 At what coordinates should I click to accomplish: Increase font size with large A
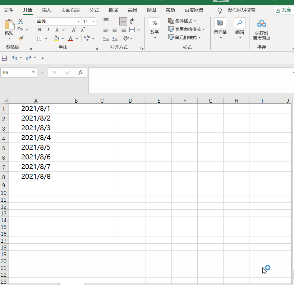74,30
